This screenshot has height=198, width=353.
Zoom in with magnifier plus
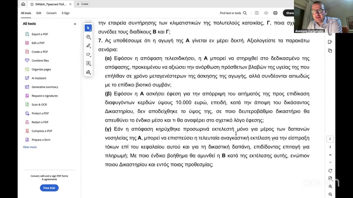coord(330,186)
